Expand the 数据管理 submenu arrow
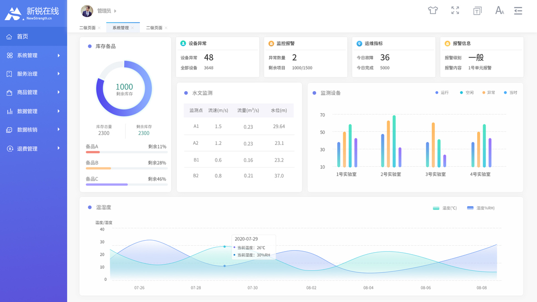This screenshot has height=302, width=537. coord(58,111)
